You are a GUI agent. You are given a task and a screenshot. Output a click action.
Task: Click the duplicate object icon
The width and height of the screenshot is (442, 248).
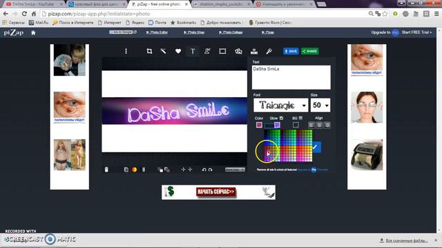click(126, 169)
